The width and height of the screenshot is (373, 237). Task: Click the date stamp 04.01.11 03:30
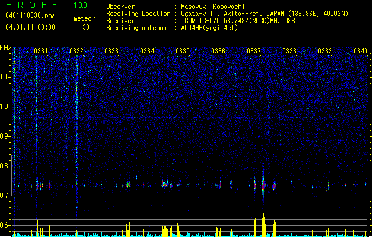point(30,27)
